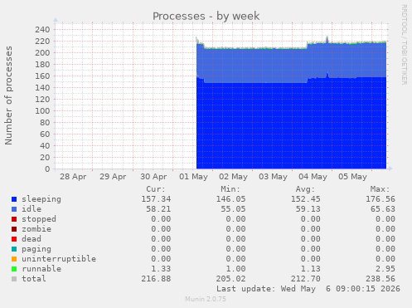Select the 'runnable' legend label

pyautogui.click(x=41, y=269)
